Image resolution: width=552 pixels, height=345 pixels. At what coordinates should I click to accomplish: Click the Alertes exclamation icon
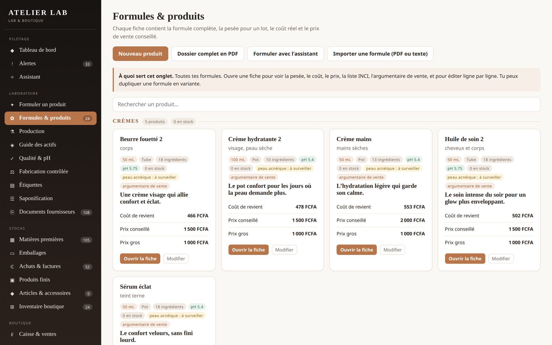click(12, 64)
